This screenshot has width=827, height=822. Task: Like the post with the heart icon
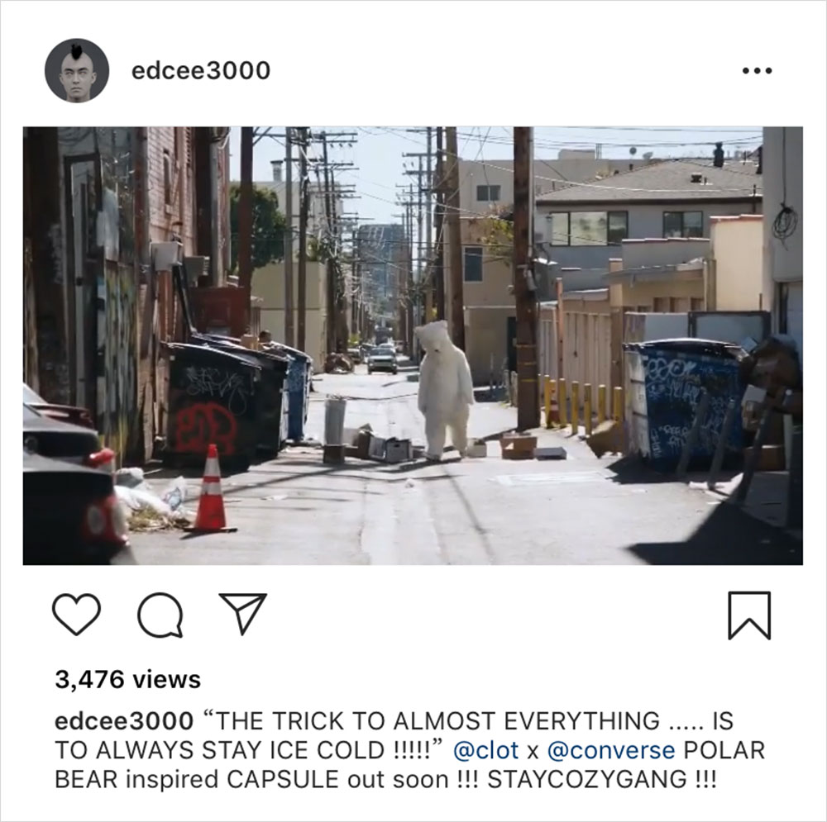[x=76, y=614]
